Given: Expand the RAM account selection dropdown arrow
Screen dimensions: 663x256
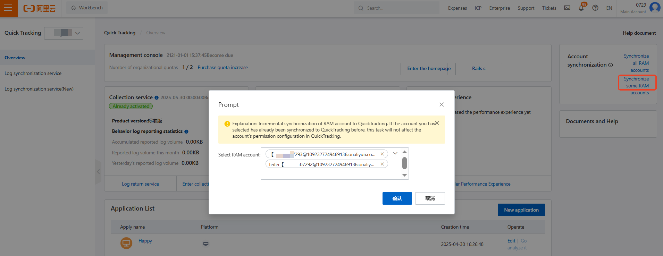Looking at the screenshot, I should pyautogui.click(x=395, y=153).
